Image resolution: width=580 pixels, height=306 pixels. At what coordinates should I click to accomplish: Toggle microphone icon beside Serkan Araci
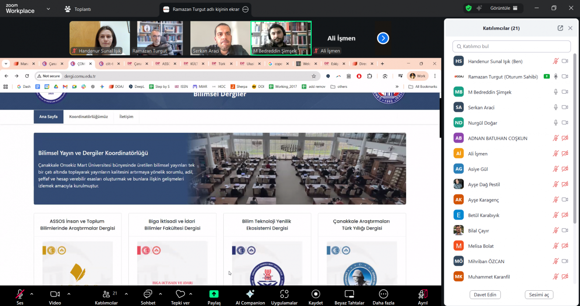[x=555, y=108]
